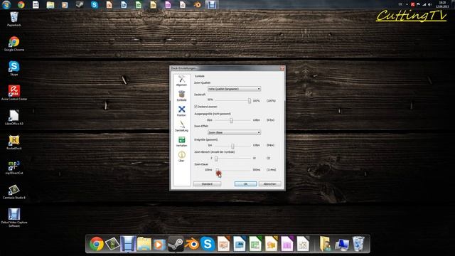Open the recycle bin in dock
This screenshot has width=455, height=256.
tap(358, 244)
